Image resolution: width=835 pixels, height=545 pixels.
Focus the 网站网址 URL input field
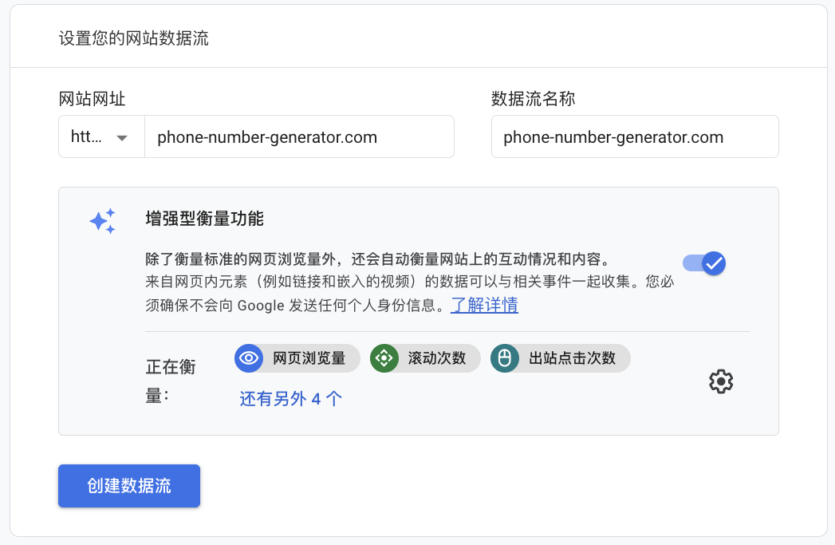[x=299, y=137]
